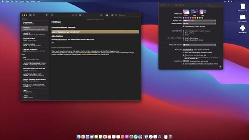Screen dimensions: 249x140
Task: Open Podcasts from the Dock
Action: (127, 136)
